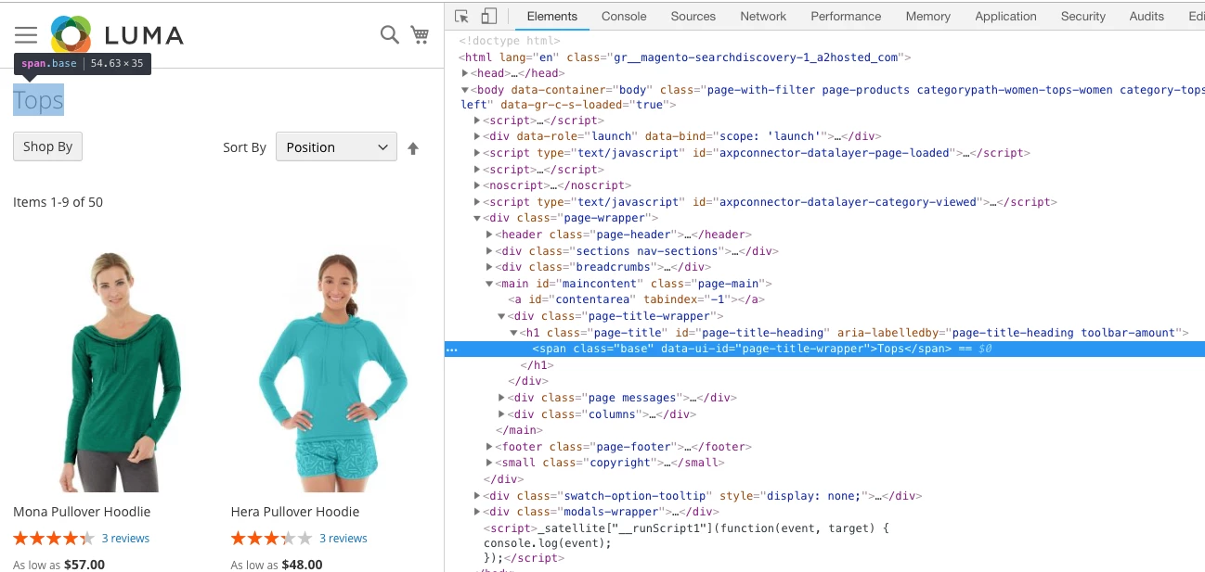The image size is (1205, 572).
Task: Click the Shop By button
Action: pyautogui.click(x=47, y=146)
